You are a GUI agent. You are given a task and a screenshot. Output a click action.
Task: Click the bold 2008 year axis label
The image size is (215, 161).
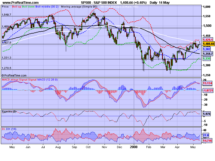[x=134, y=147]
